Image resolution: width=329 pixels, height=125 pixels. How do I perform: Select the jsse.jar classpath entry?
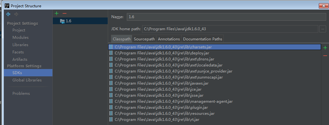(215, 95)
